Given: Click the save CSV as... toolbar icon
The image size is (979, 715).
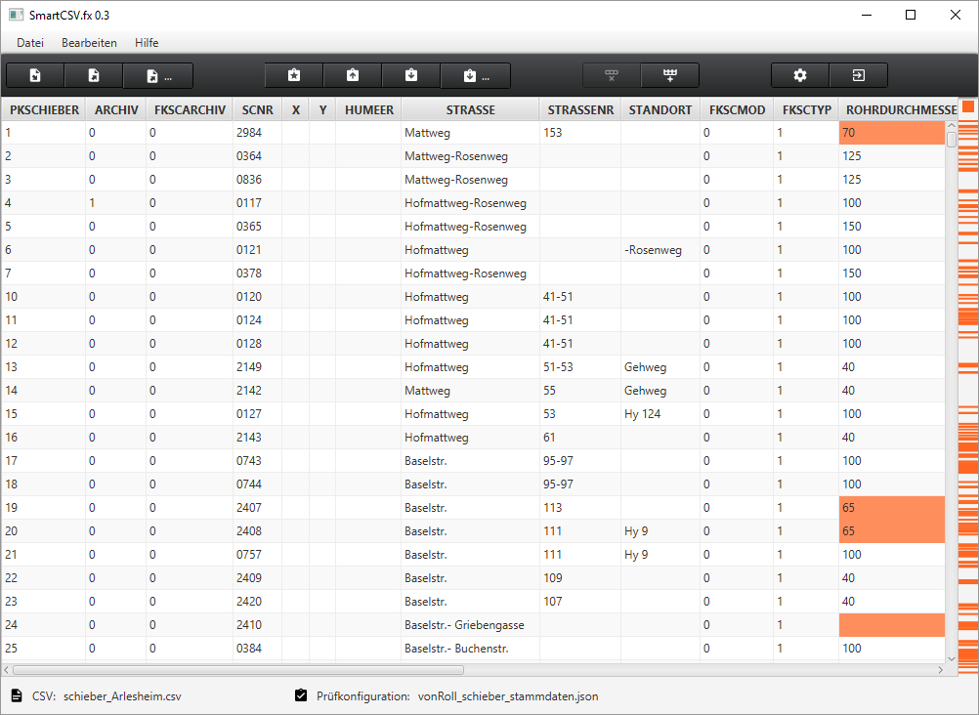Looking at the screenshot, I should 157,75.
